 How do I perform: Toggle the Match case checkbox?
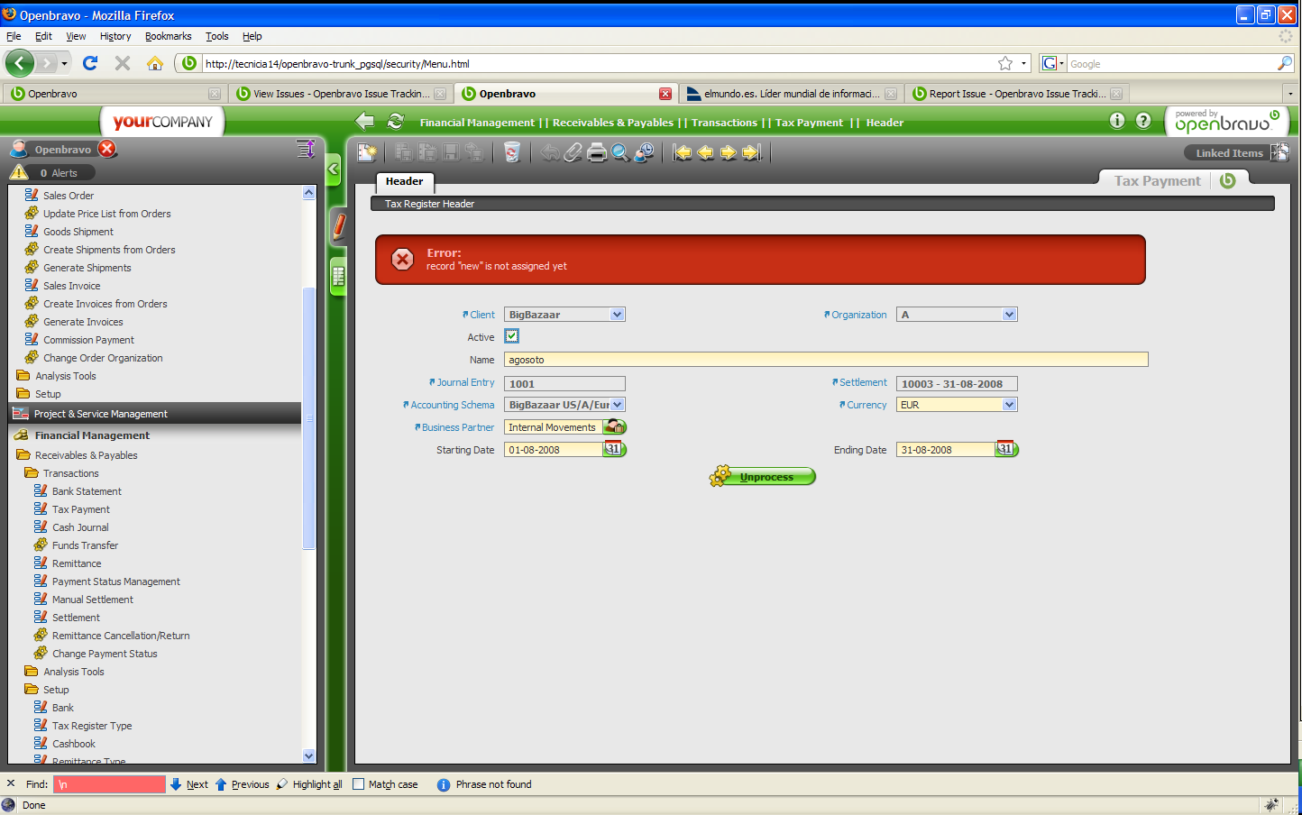(358, 784)
